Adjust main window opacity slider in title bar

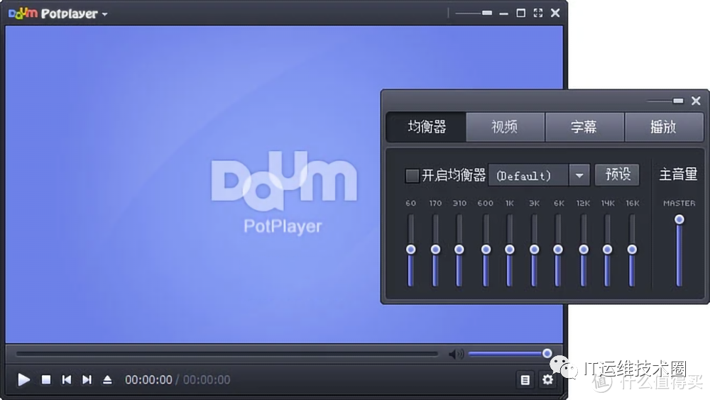(474, 13)
